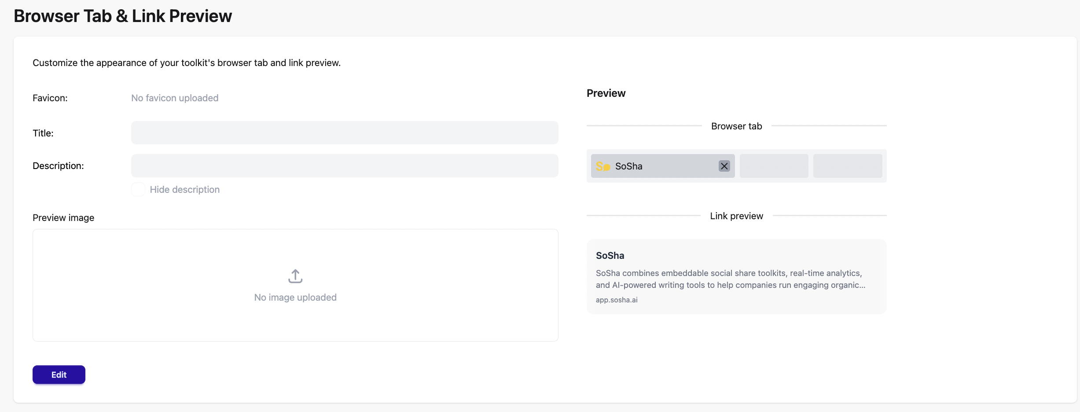Click the 'Preview image' label
This screenshot has width=1080, height=412.
click(63, 218)
